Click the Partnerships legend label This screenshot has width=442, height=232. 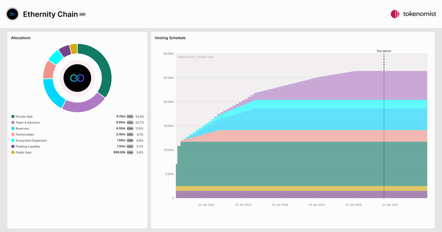[25, 134]
